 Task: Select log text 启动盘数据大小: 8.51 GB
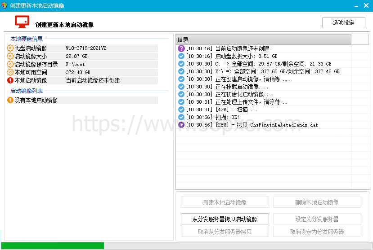246,56
